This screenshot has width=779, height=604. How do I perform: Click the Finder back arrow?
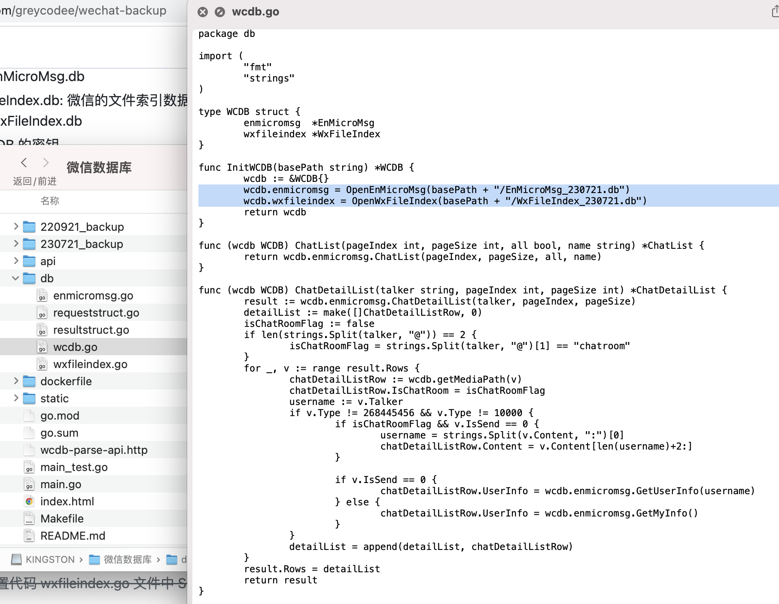pos(24,163)
